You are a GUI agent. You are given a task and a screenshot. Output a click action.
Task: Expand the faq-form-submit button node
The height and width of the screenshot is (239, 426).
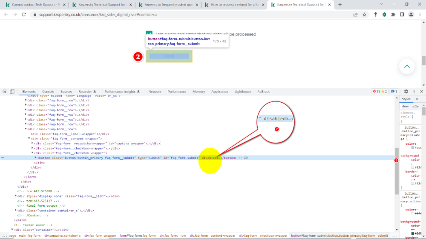click(x=36, y=158)
